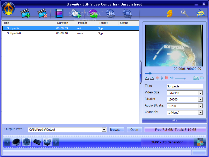Take a snapshot with the camera icon
Image resolution: width=209 pixels, height=157 pixels.
click(x=196, y=78)
